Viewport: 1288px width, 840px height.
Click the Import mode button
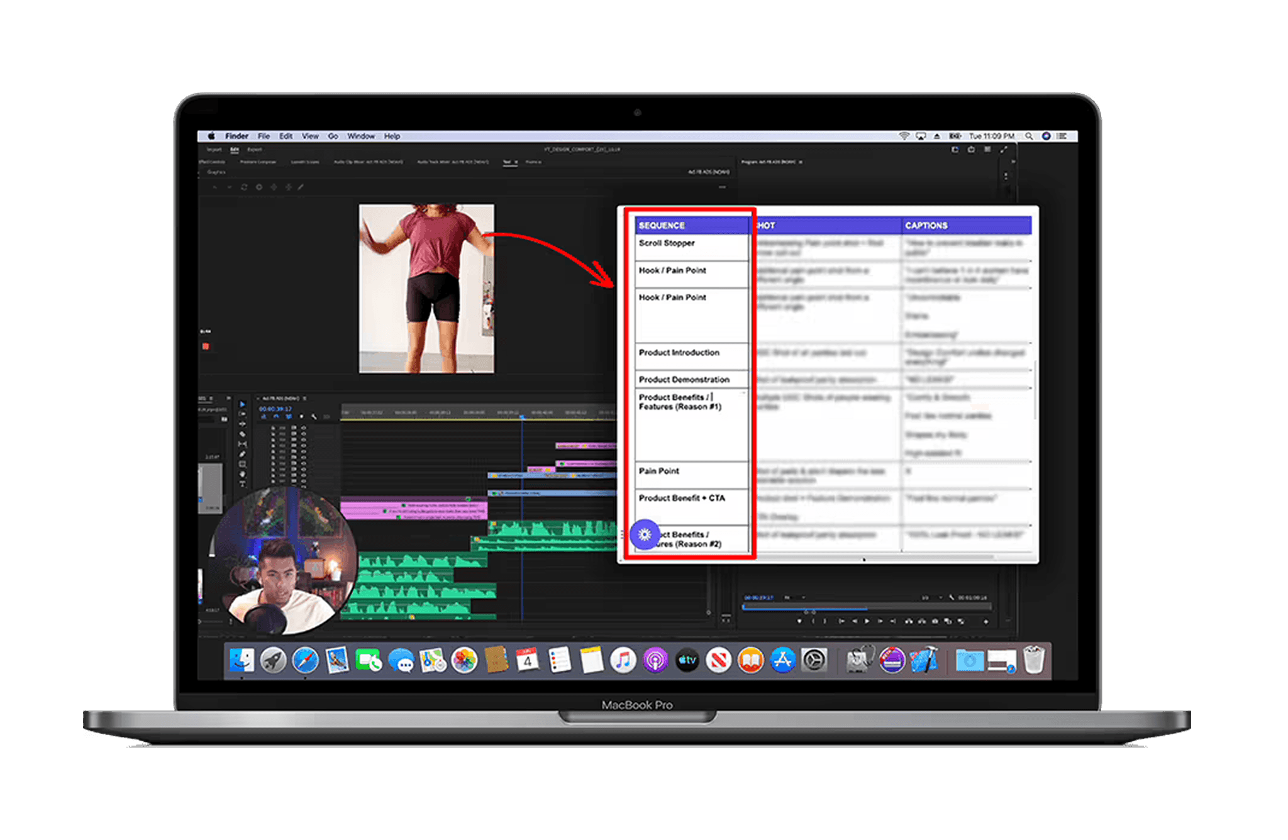pos(214,150)
